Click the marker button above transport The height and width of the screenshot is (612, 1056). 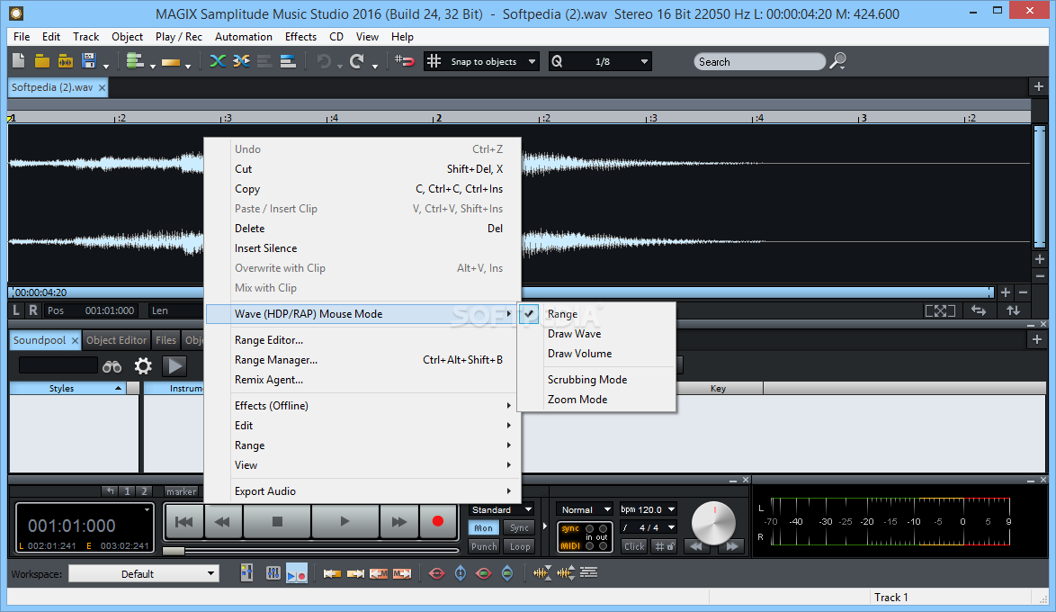tap(181, 491)
